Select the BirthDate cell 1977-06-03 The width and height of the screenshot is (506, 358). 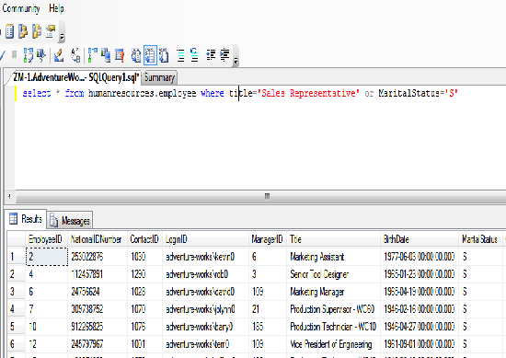[420, 257]
